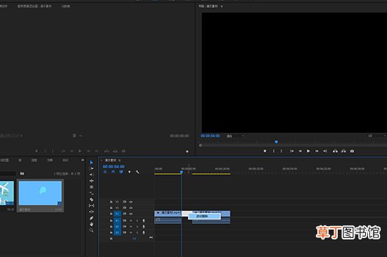Toggle Snap magnet in timeline
Viewport: 387px width, 257px height.
113,172
